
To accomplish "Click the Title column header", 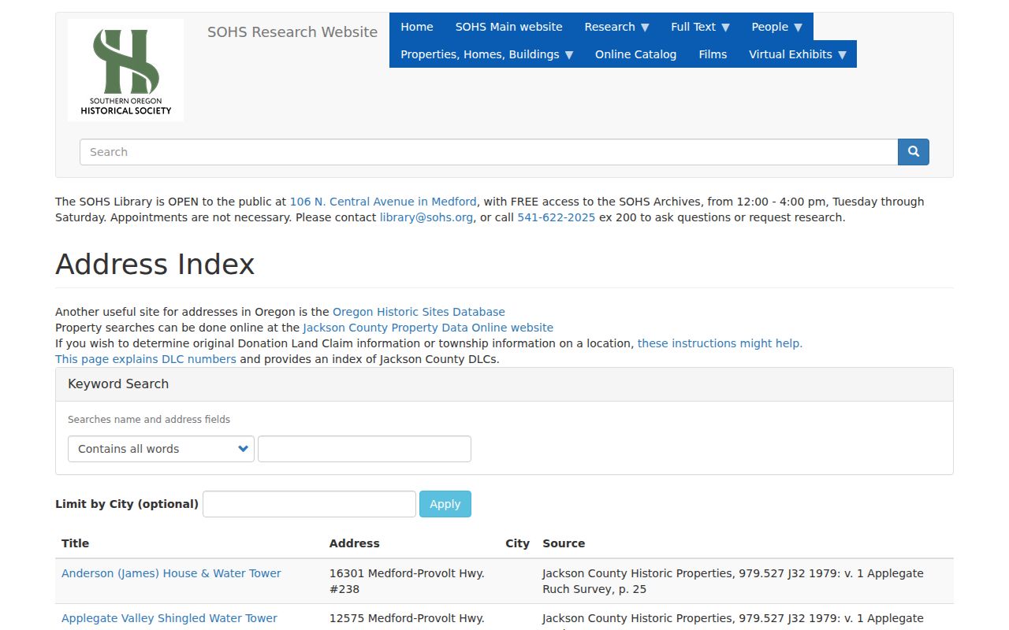I will tap(75, 543).
